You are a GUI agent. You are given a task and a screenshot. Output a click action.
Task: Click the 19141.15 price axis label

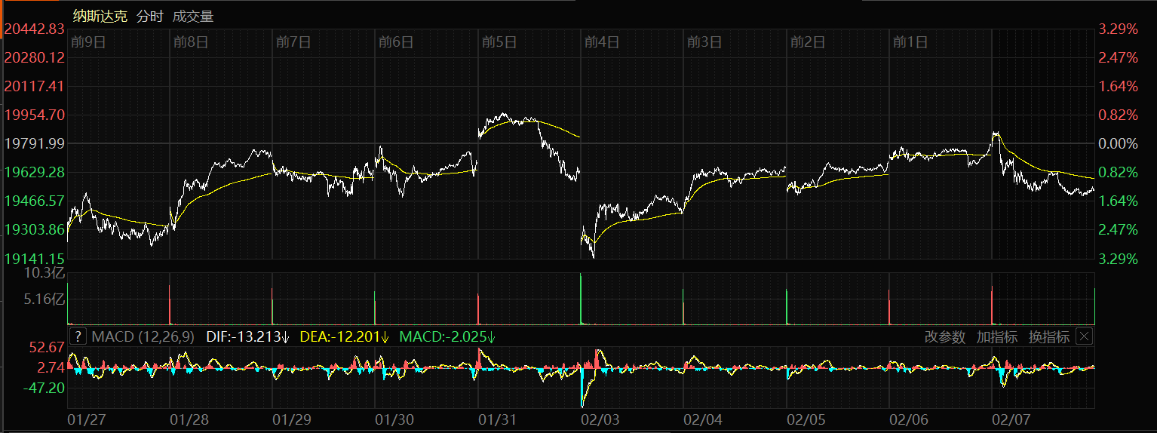pyautogui.click(x=34, y=258)
